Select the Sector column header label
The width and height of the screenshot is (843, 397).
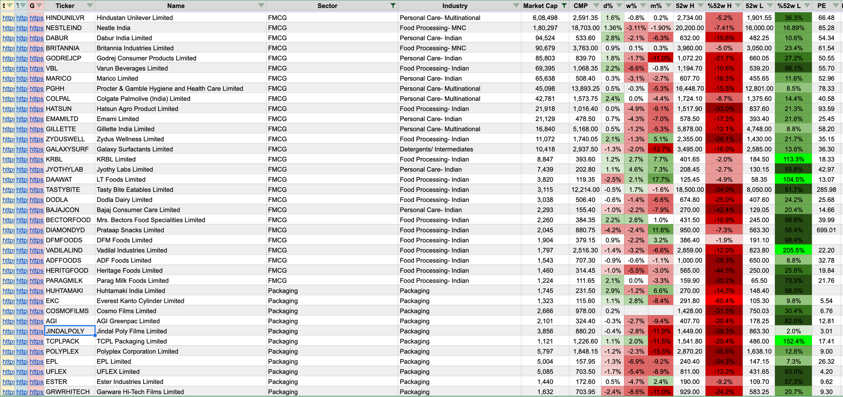click(x=328, y=5)
